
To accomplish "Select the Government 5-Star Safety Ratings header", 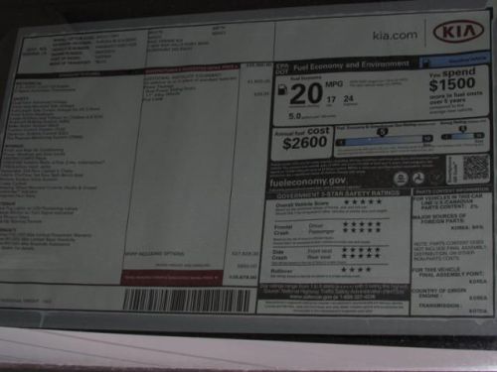I will (338, 194).
